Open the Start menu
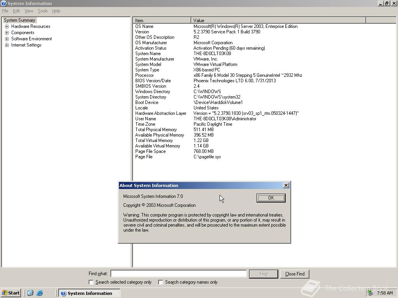 (10, 293)
